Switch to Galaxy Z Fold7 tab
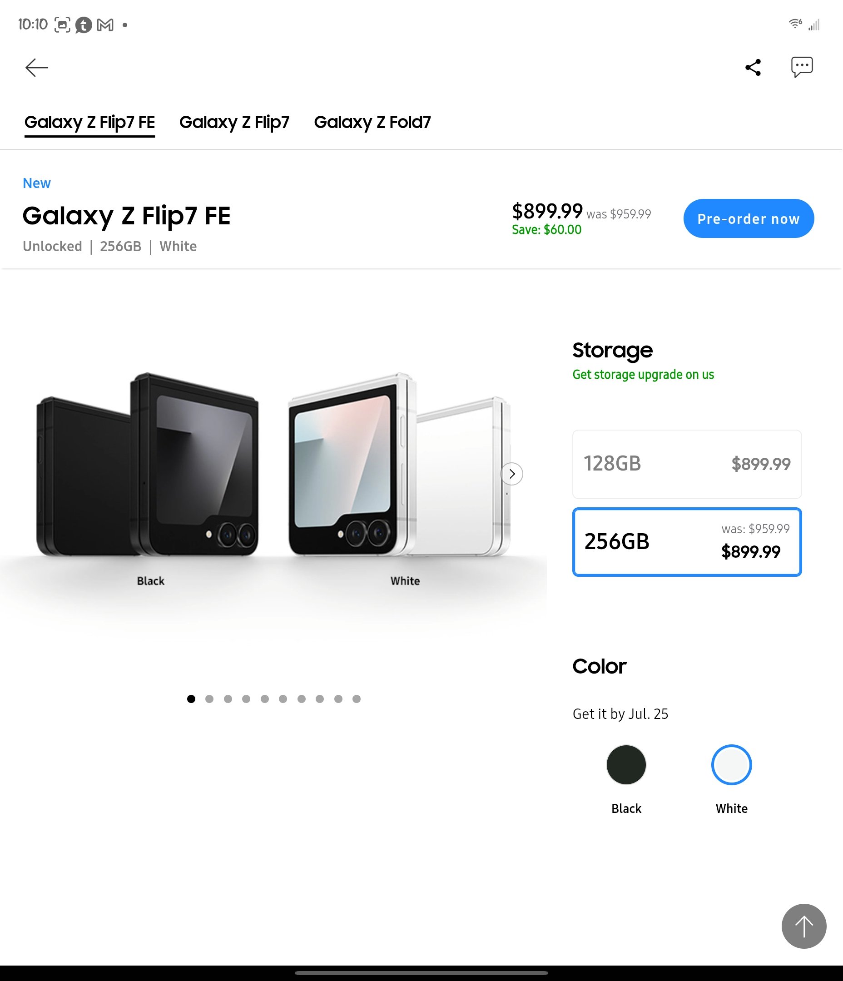Screen dimensions: 843x981 pos(372,122)
